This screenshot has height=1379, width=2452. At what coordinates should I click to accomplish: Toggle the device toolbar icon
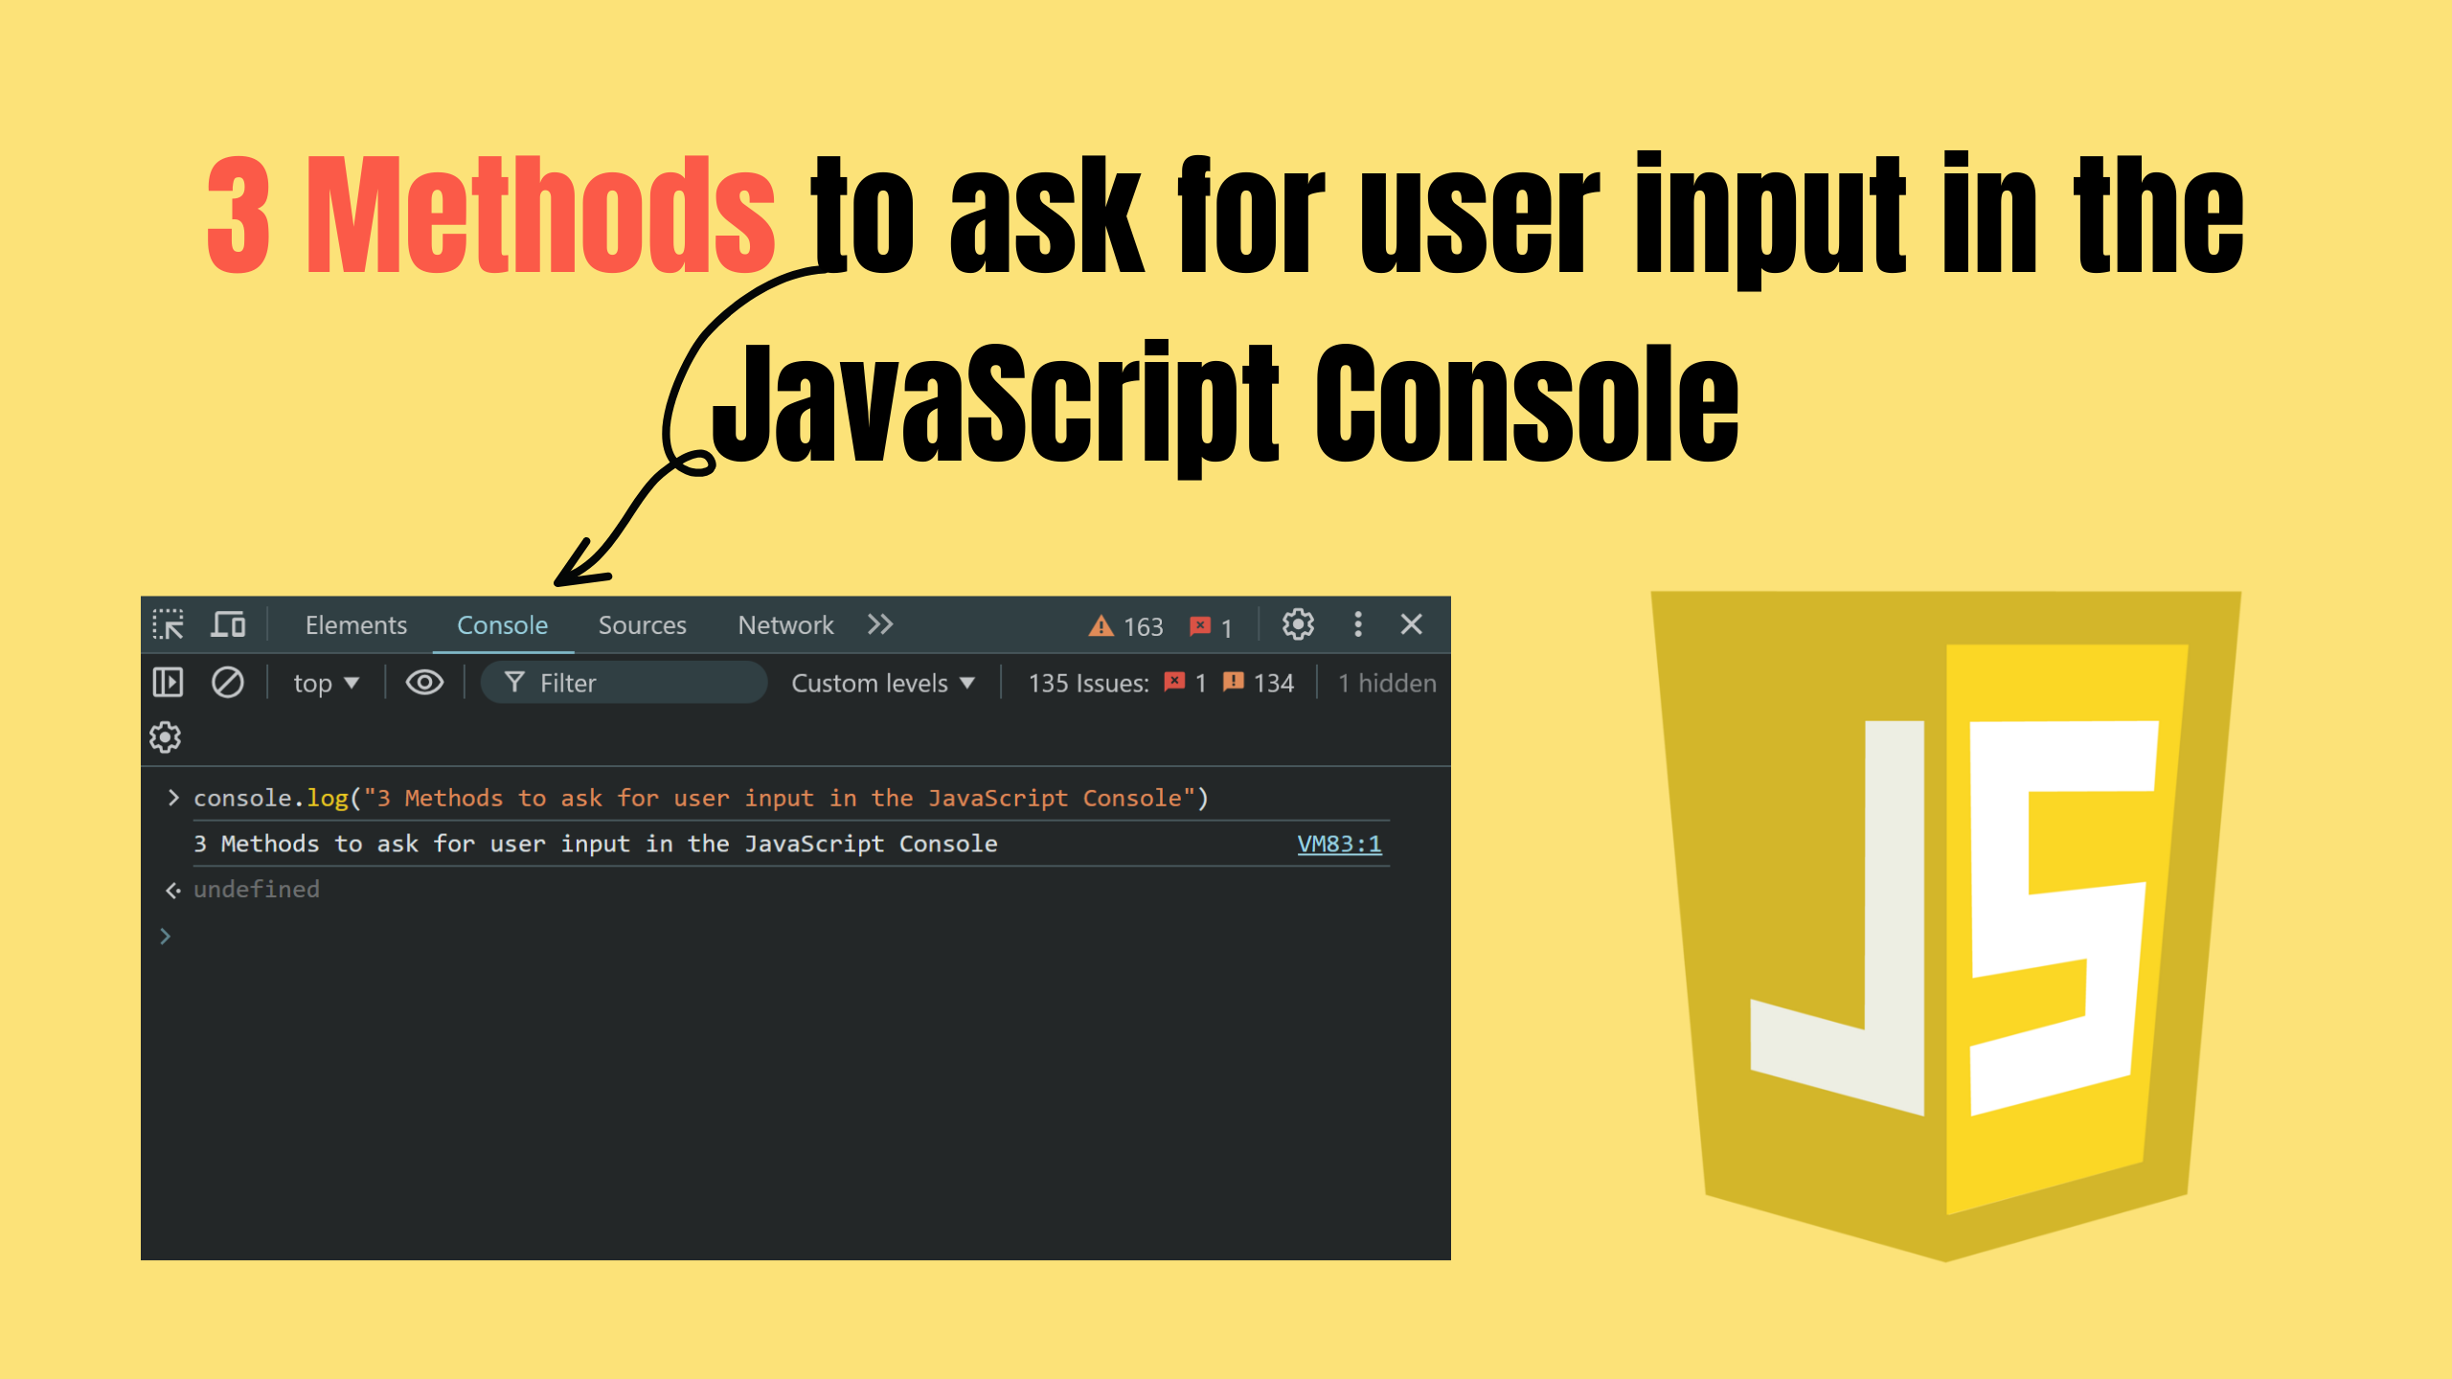point(228,625)
